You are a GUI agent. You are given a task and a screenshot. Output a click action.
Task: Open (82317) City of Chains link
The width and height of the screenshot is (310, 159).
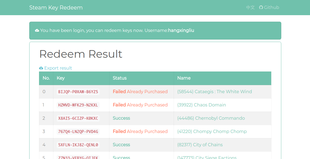(x=200, y=145)
